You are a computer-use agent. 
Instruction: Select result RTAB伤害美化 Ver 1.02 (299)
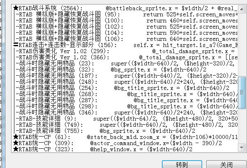click(125, 51)
